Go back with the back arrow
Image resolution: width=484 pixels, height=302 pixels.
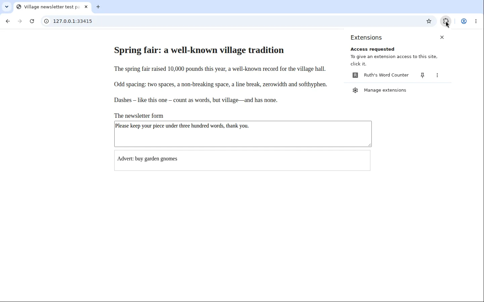coord(8,21)
